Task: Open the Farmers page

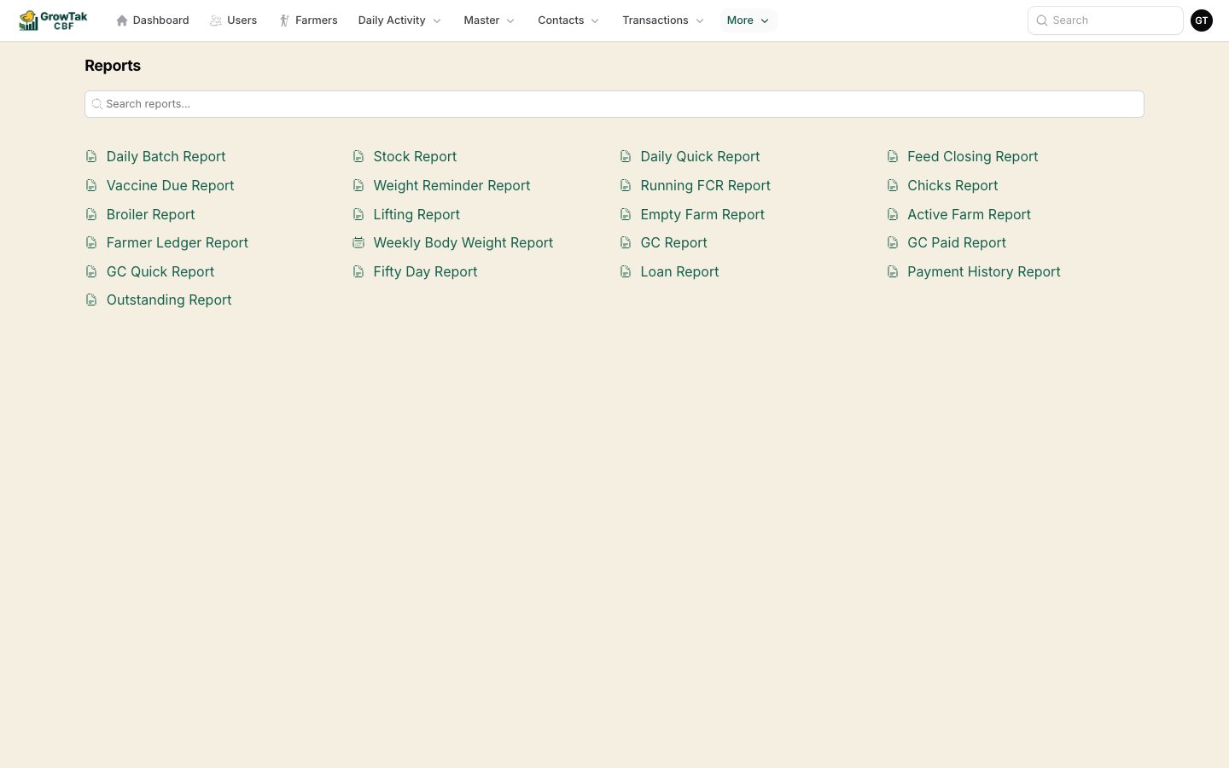Action: click(x=309, y=20)
